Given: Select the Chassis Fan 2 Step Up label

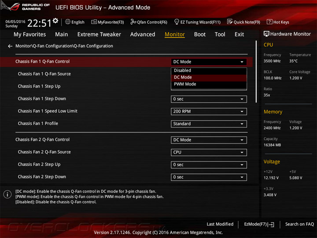Looking at the screenshot, I should [x=39, y=164].
